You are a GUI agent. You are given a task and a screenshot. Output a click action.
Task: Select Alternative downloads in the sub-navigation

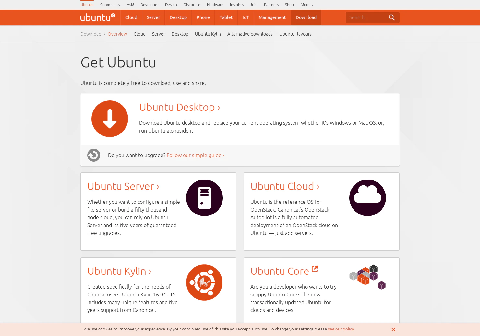[250, 34]
